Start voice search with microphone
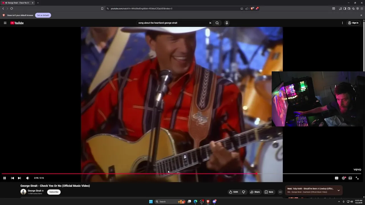The image size is (365, 205). [227, 23]
